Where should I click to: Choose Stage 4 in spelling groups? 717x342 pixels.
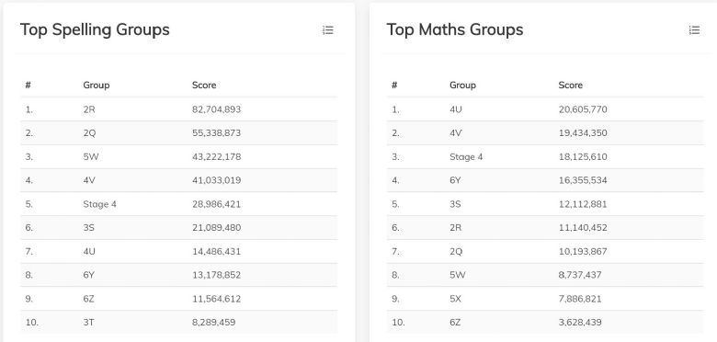(x=99, y=204)
